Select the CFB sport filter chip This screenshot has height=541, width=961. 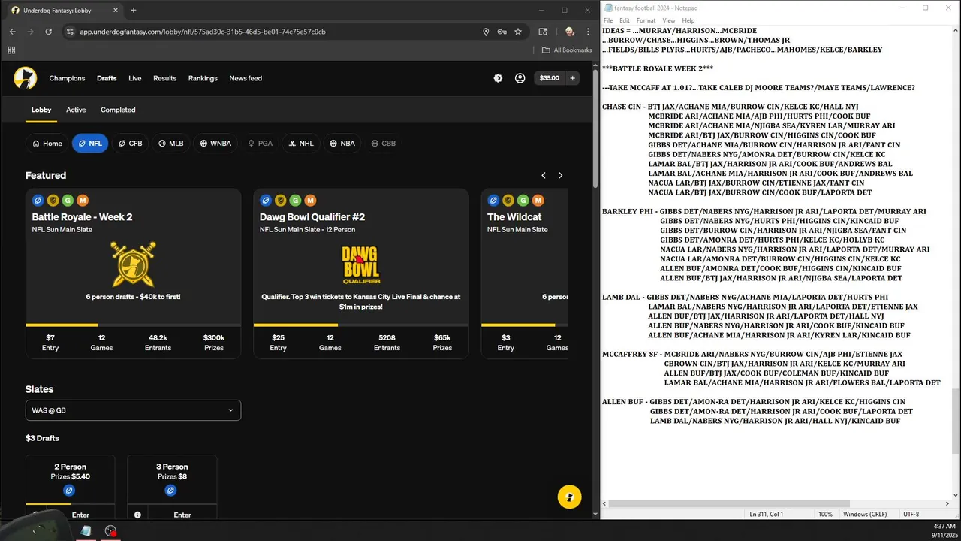[x=130, y=144]
